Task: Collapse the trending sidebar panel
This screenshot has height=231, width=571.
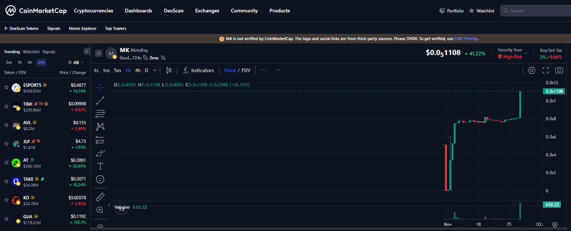Action: pos(87,51)
